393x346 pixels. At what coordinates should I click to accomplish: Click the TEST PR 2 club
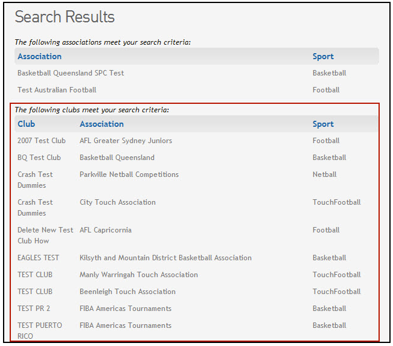34,309
